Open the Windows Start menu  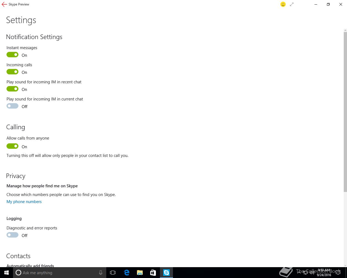click(7, 273)
